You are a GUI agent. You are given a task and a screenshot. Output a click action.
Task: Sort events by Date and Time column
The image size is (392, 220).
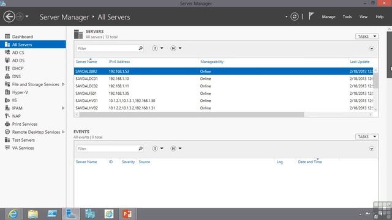click(310, 162)
